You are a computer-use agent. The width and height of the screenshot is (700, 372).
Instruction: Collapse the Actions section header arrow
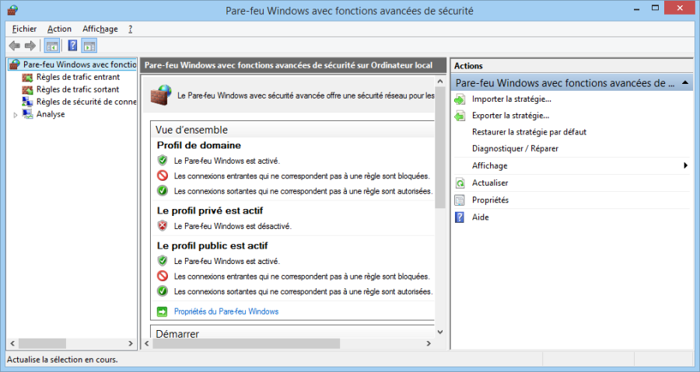(x=685, y=83)
